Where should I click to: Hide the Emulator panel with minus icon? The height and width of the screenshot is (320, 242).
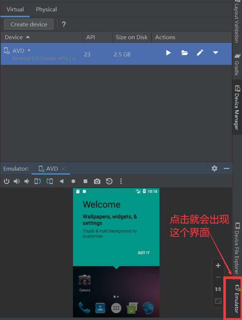(x=227, y=168)
